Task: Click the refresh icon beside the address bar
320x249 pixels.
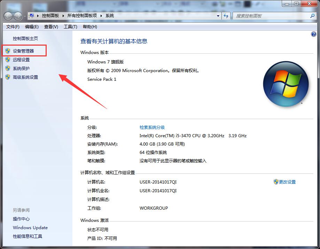Action: coord(226,16)
